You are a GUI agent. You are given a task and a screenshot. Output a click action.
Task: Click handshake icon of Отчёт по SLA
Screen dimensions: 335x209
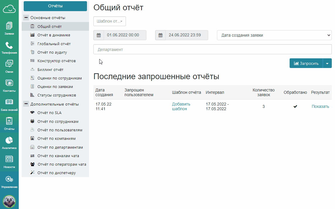pos(32,113)
